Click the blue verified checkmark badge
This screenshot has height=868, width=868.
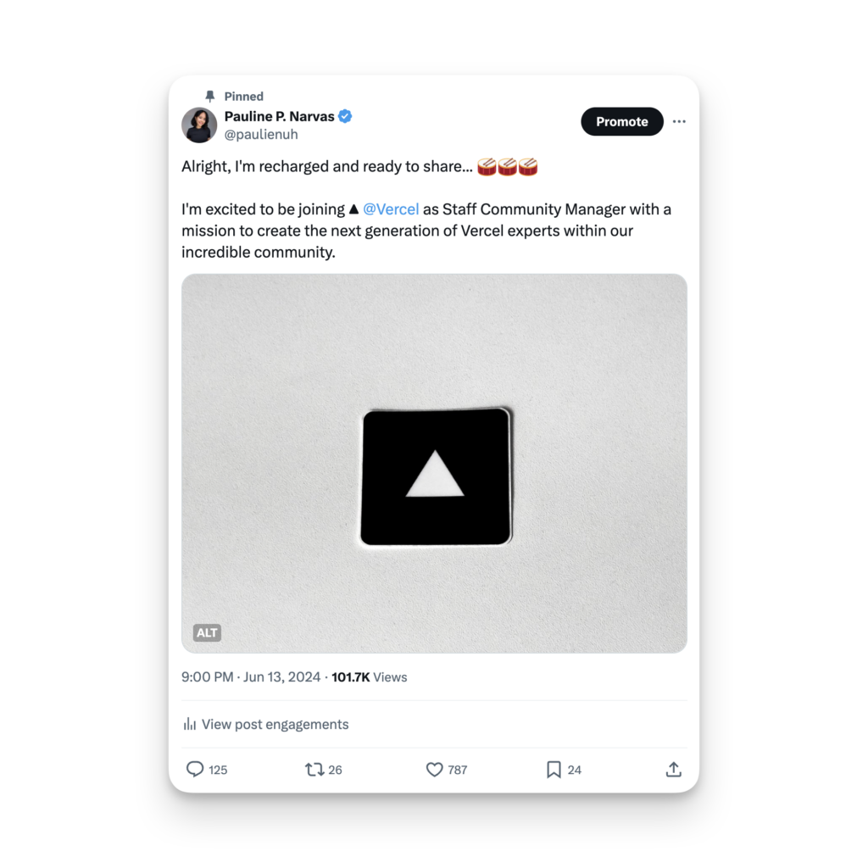(346, 117)
